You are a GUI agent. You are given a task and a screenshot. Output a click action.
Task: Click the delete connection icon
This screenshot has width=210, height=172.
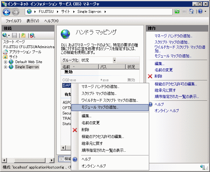coord(32,35)
